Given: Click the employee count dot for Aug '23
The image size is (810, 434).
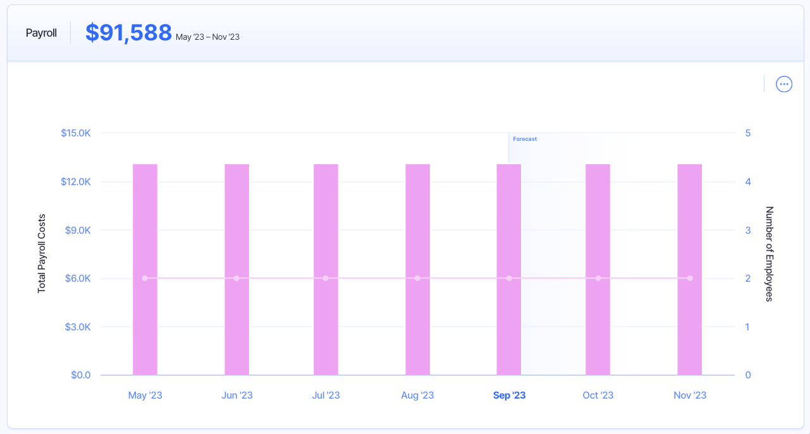Looking at the screenshot, I should (x=417, y=279).
